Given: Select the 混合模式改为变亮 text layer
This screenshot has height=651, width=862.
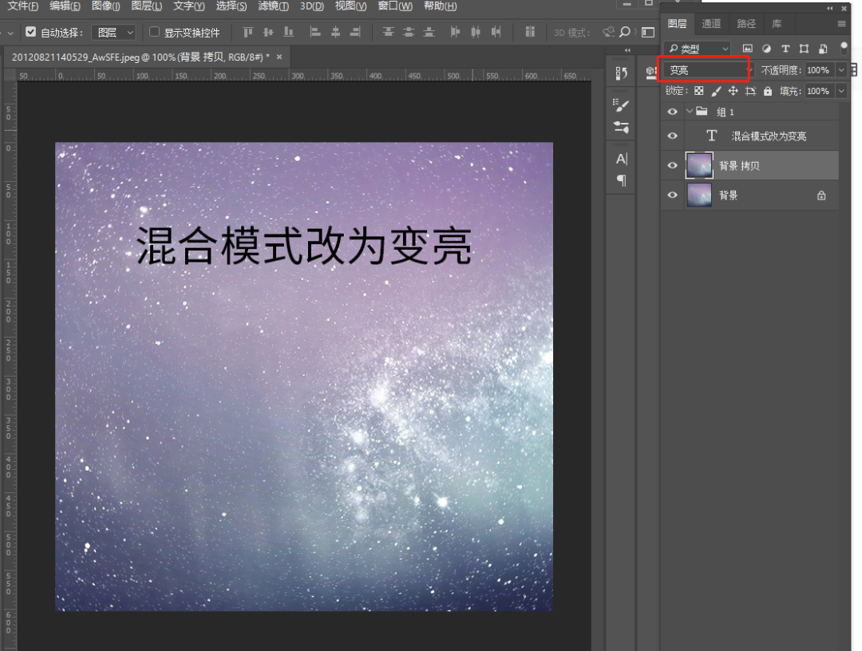Looking at the screenshot, I should pos(768,136).
